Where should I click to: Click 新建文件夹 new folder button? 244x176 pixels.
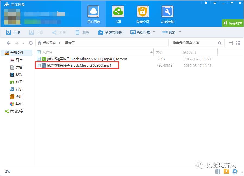(x=110, y=32)
